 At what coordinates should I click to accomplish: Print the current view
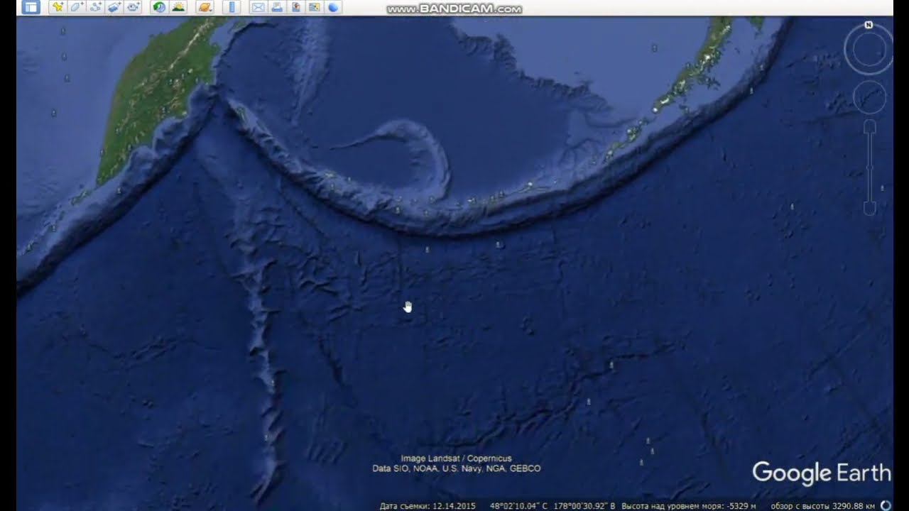point(277,7)
